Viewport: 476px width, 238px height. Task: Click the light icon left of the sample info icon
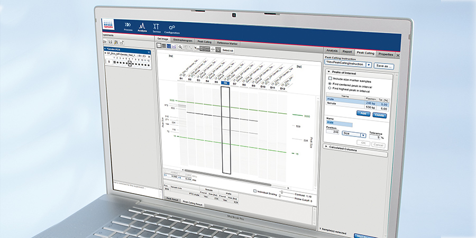(x=213, y=50)
